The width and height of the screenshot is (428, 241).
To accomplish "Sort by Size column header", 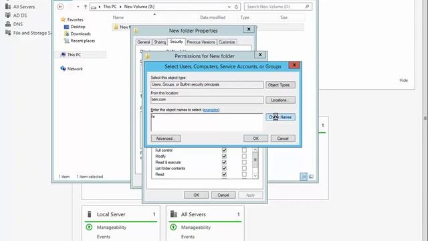I will pyautogui.click(x=284, y=17).
